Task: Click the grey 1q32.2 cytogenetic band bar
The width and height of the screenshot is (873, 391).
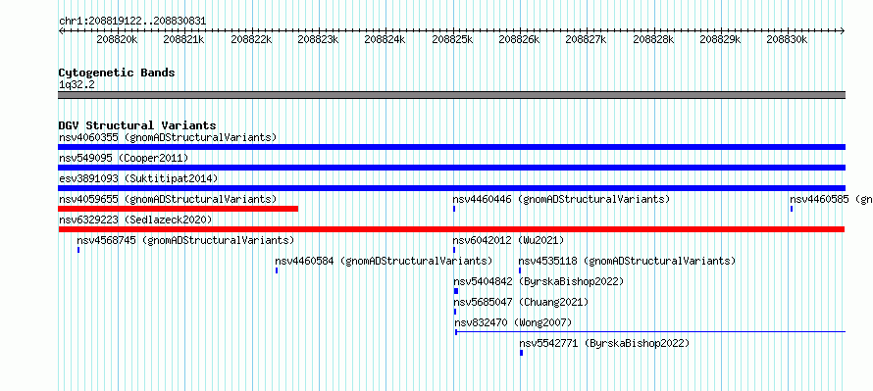Action: coord(451,95)
